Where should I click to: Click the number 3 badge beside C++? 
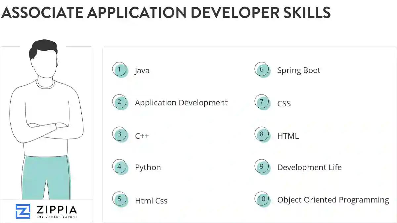[119, 134]
